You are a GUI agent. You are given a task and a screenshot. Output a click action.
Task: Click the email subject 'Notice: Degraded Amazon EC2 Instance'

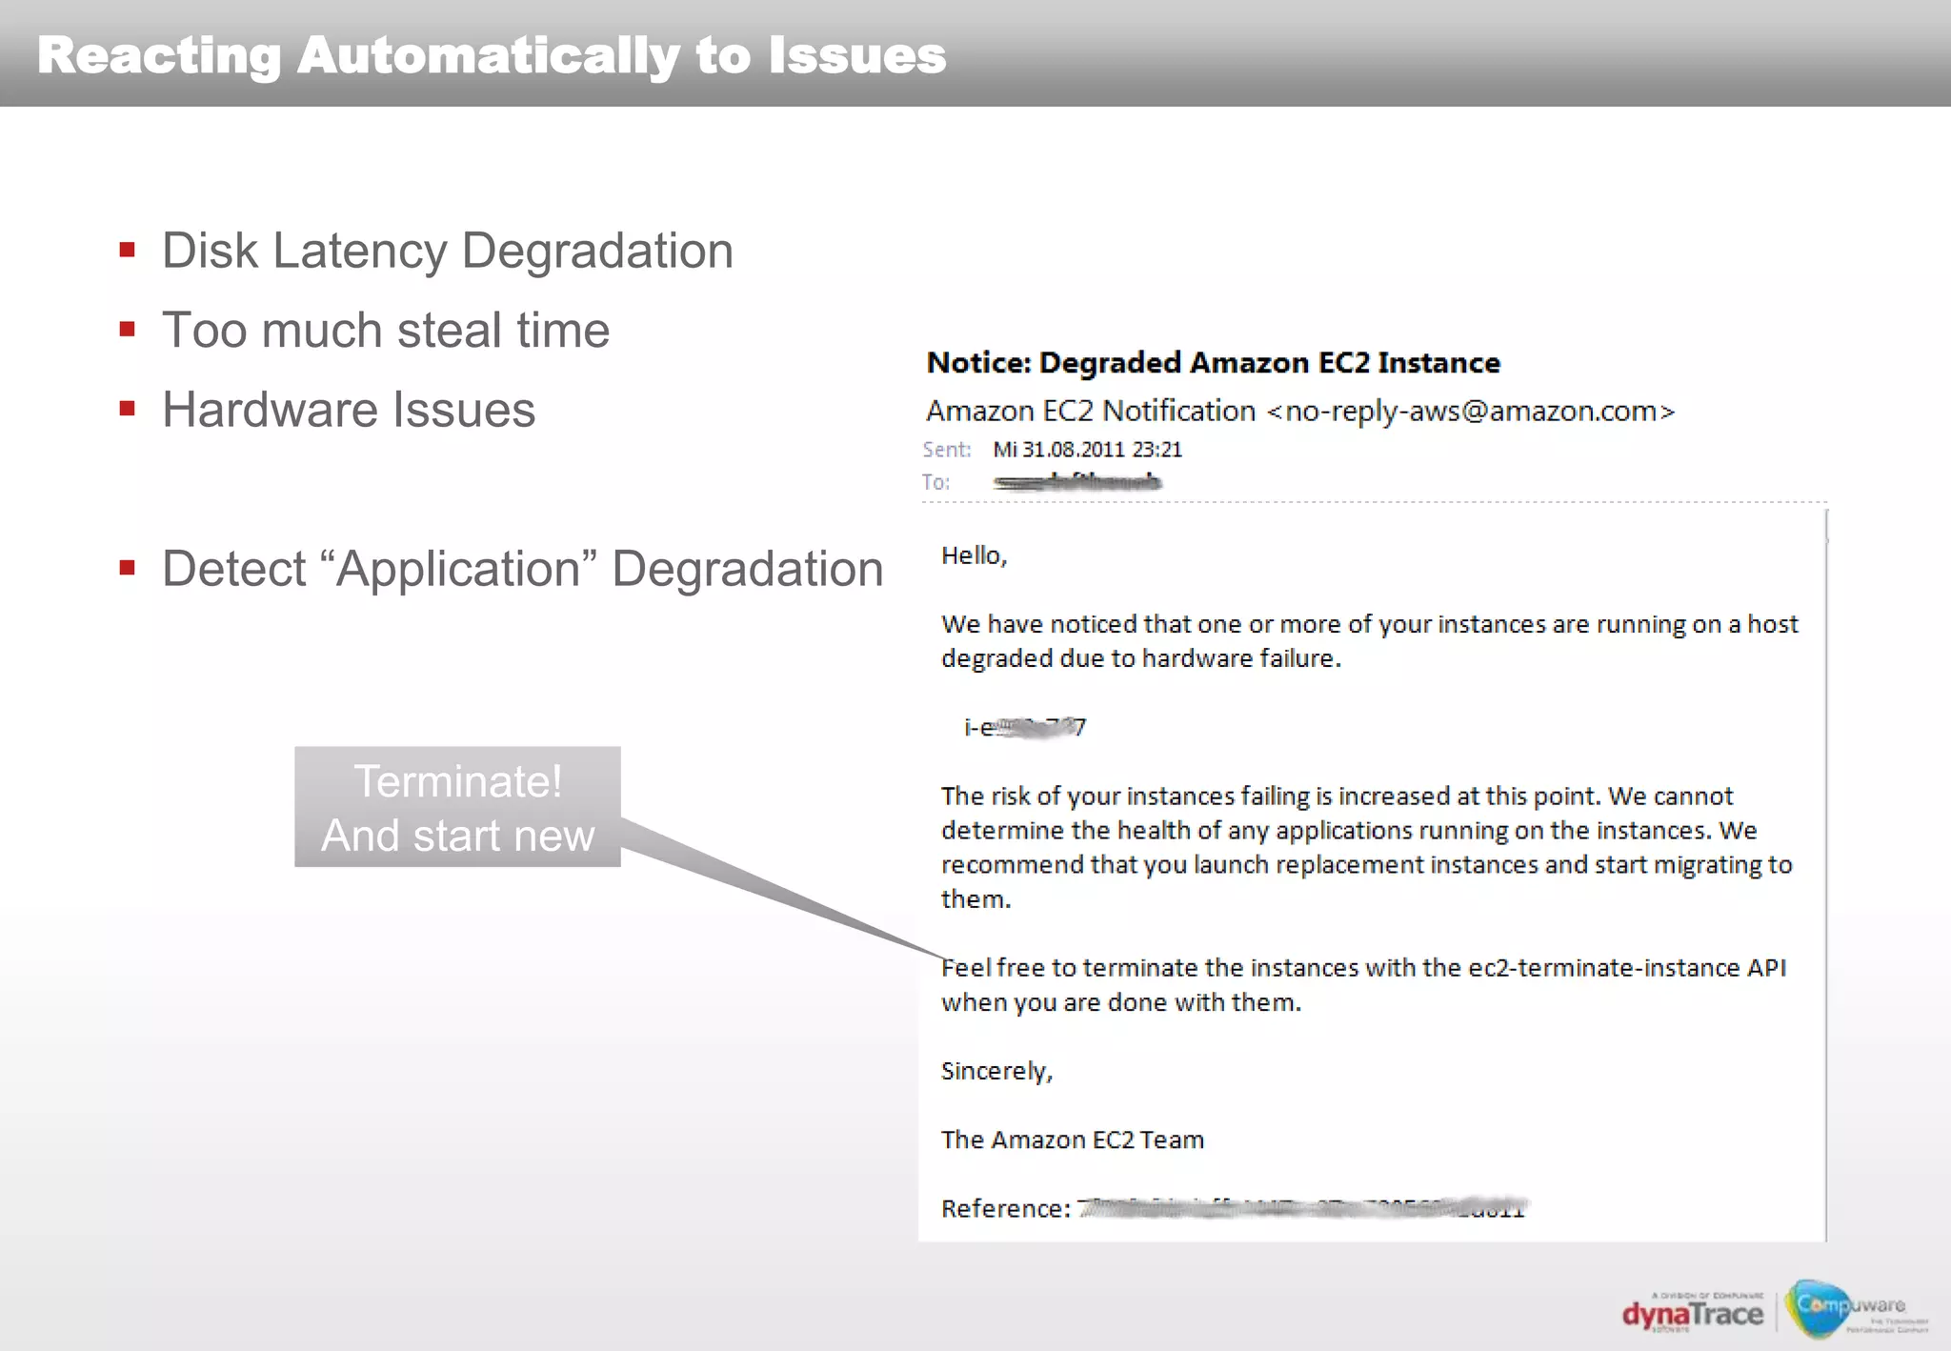pos(1214,363)
